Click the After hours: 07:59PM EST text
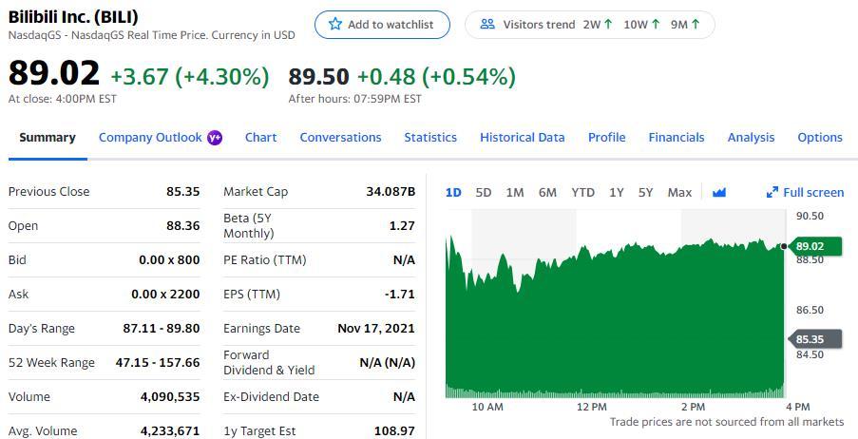 355,99
